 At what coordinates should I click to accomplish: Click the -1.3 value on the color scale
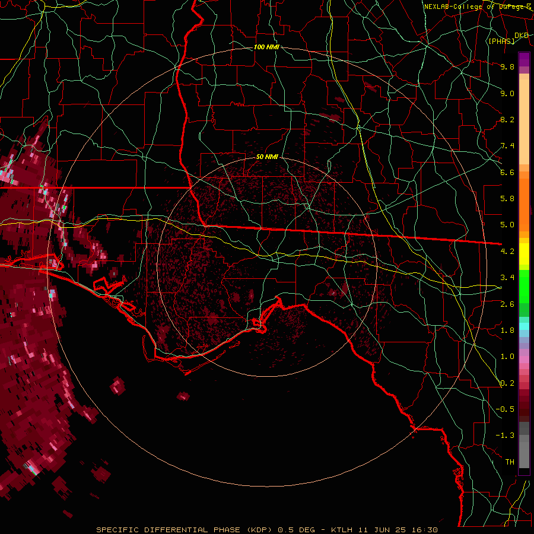pyautogui.click(x=505, y=436)
